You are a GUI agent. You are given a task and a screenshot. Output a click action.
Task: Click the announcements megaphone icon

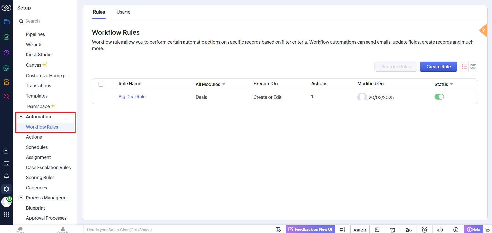coord(342,229)
